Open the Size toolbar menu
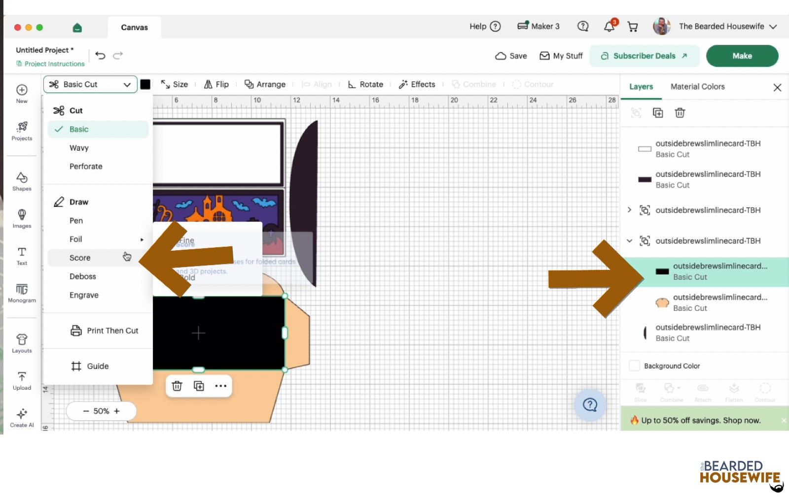Viewport: 789px width, 501px height. [x=175, y=84]
